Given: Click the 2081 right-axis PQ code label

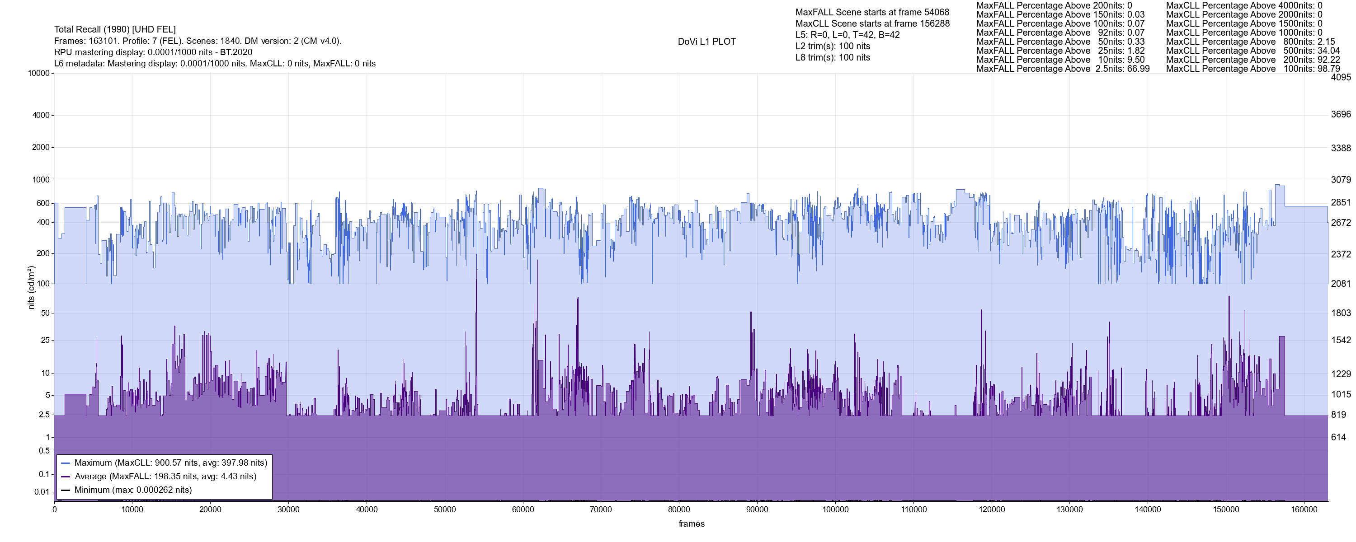Looking at the screenshot, I should (1341, 284).
